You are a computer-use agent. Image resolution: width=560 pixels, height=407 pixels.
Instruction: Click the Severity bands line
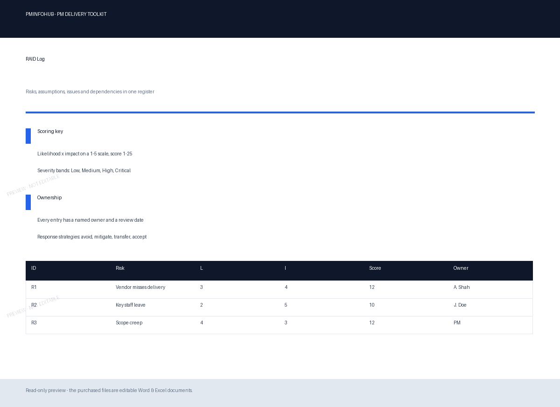[x=84, y=170]
